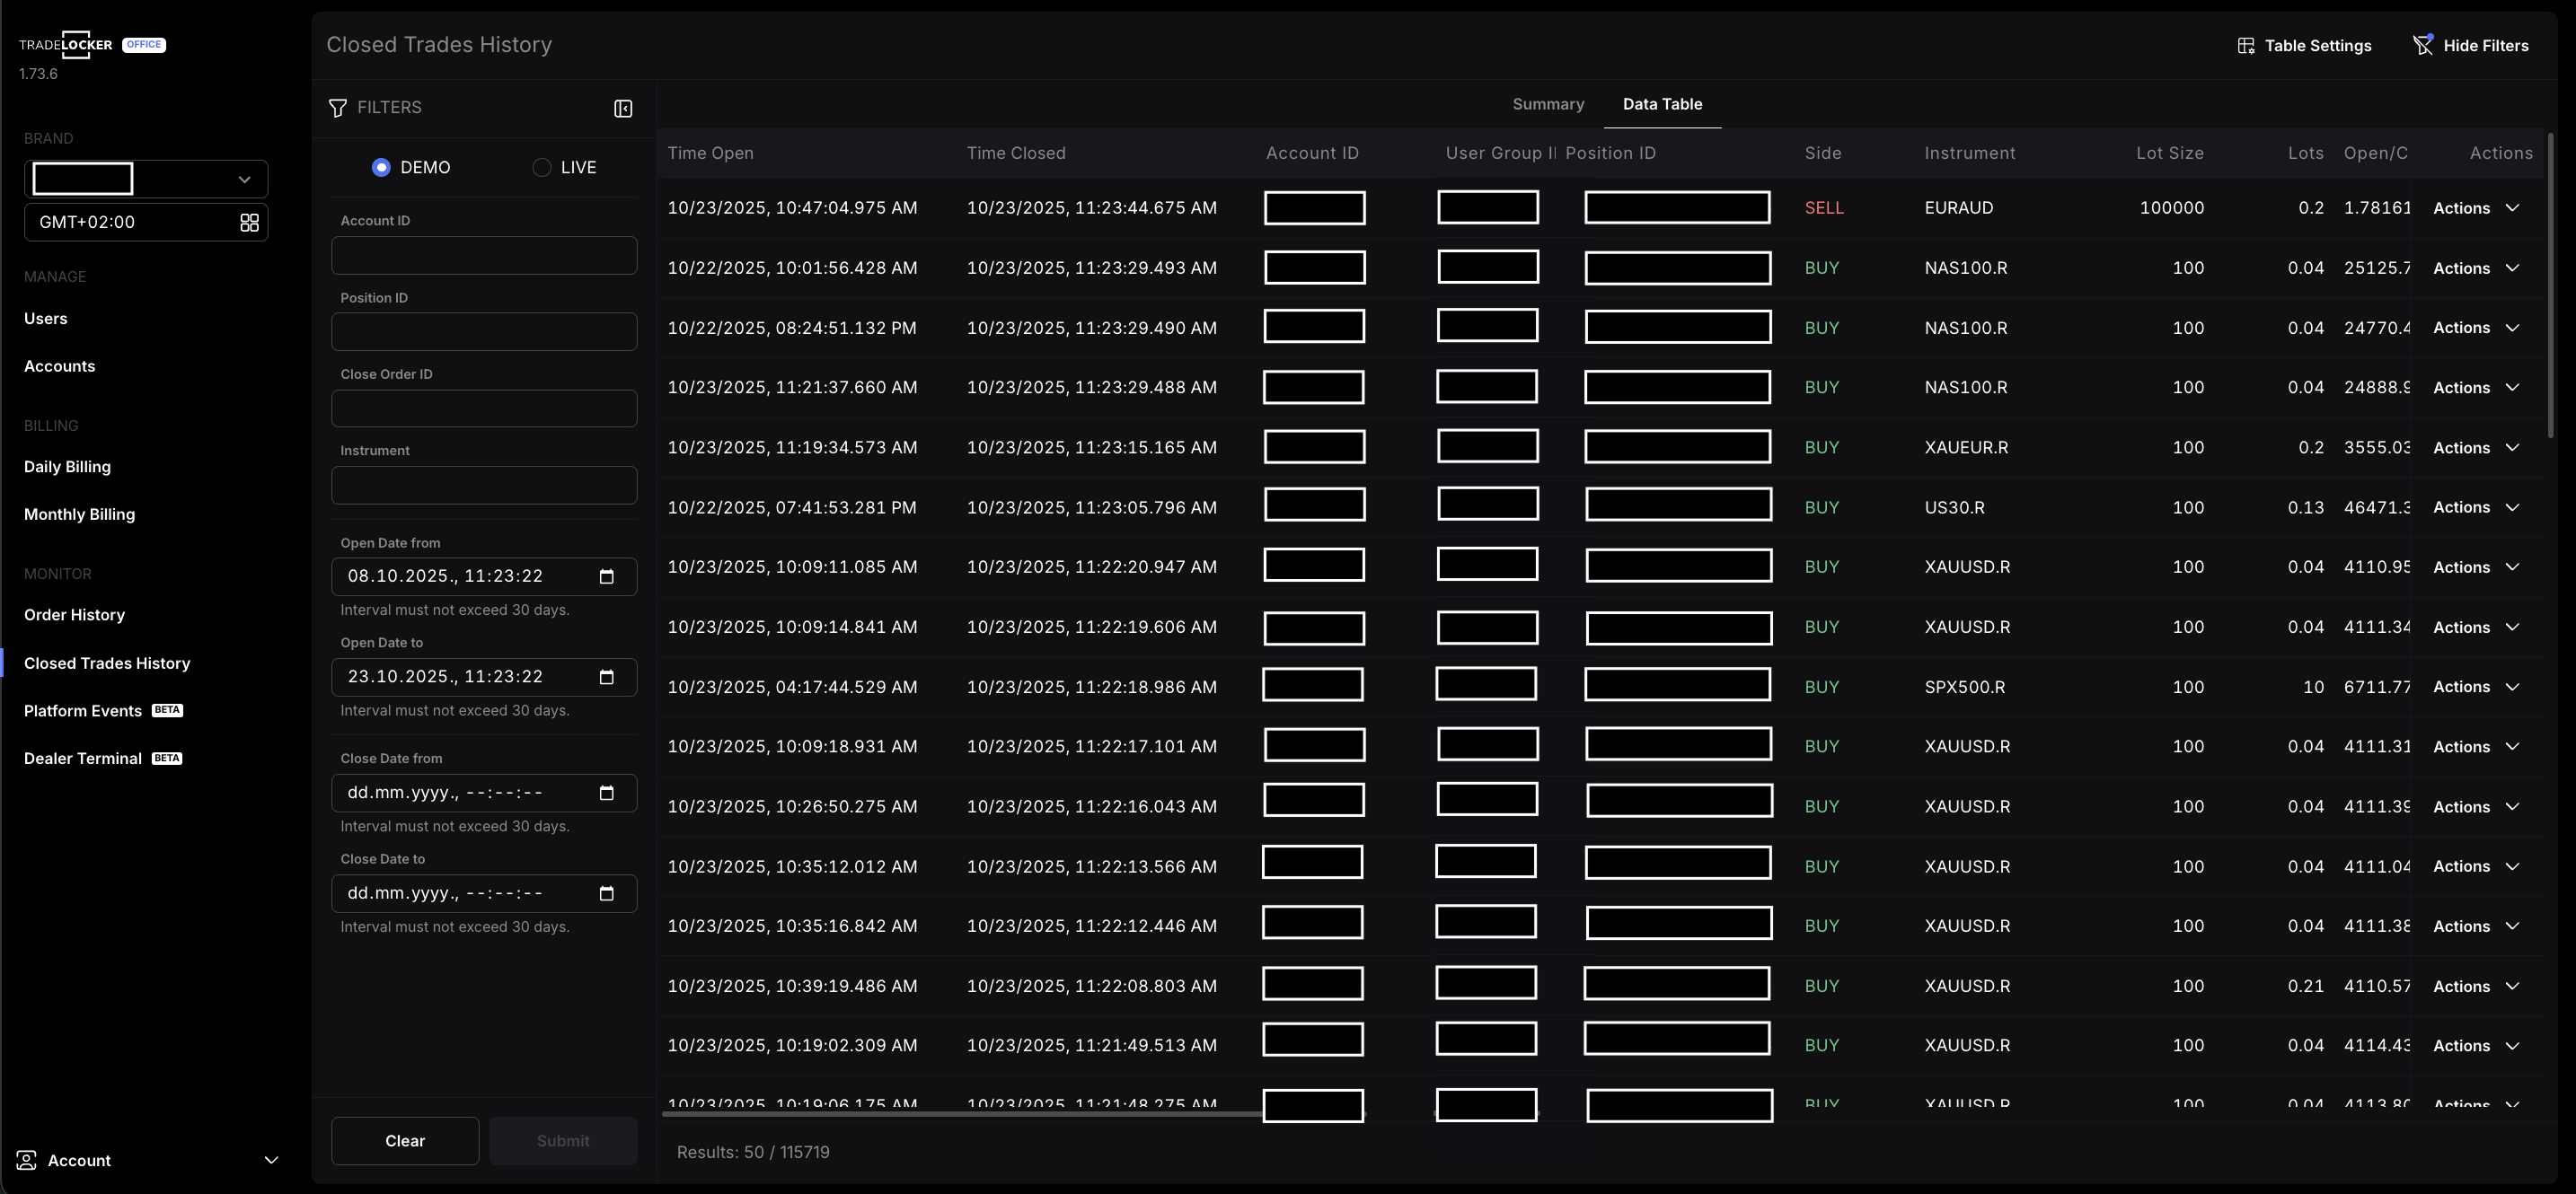The width and height of the screenshot is (2576, 1194).
Task: Click the Hide Filters funnel icon
Action: (2422, 46)
